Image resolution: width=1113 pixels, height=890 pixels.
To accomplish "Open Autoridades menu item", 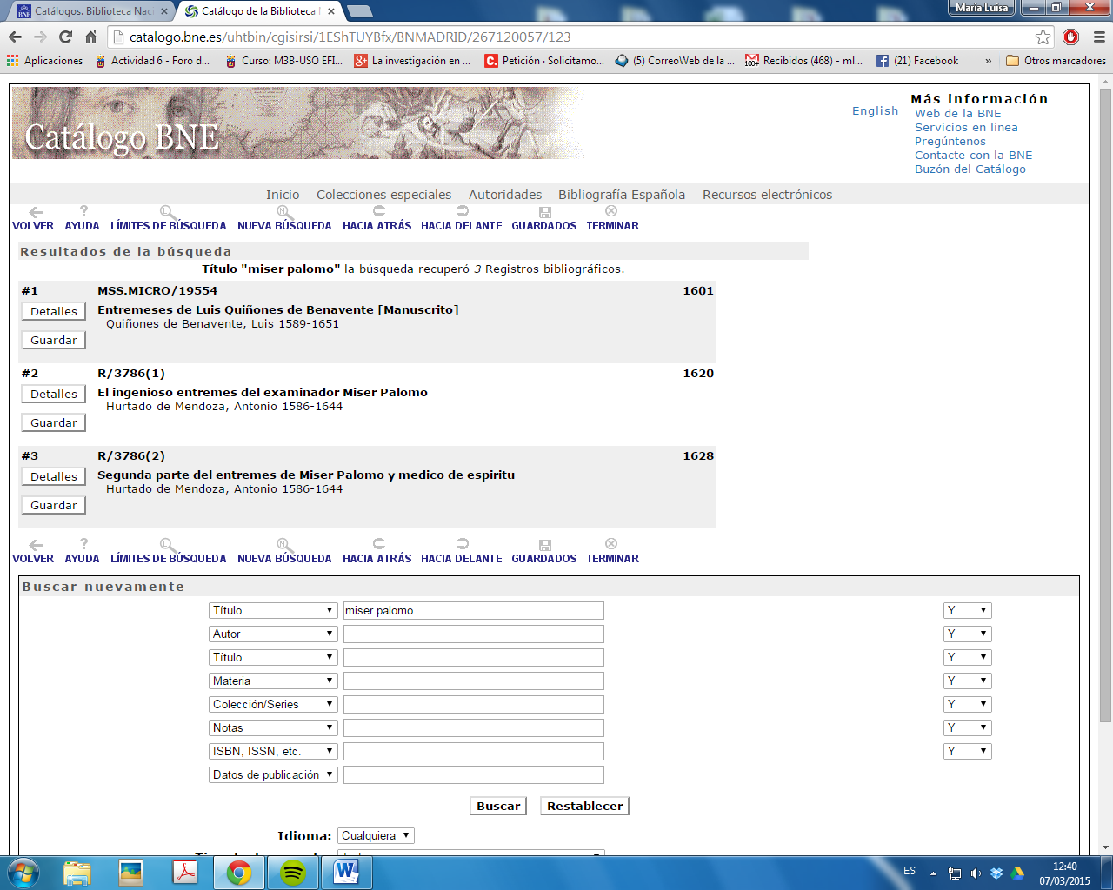I will coord(505,195).
